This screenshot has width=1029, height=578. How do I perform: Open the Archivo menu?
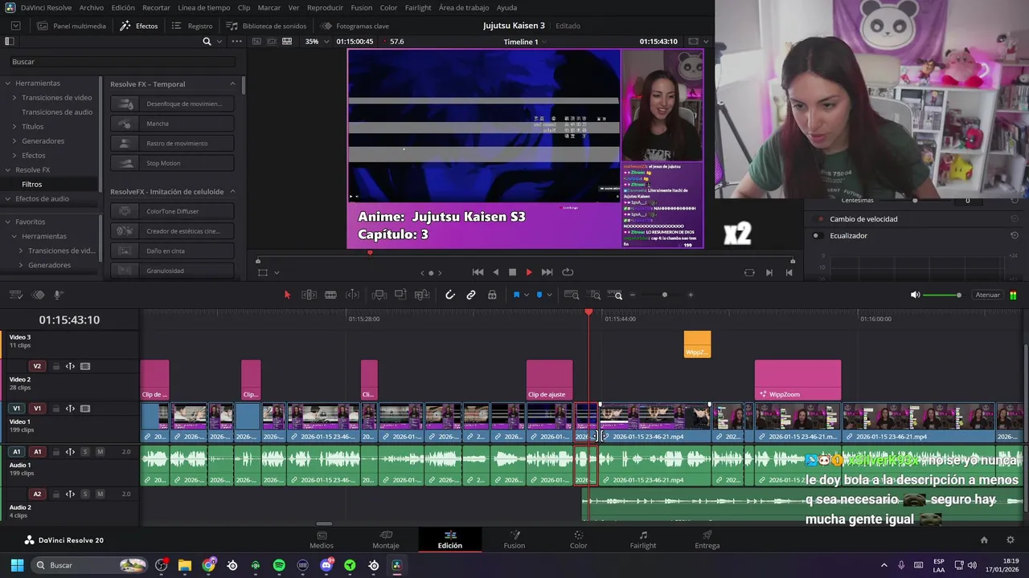point(91,7)
